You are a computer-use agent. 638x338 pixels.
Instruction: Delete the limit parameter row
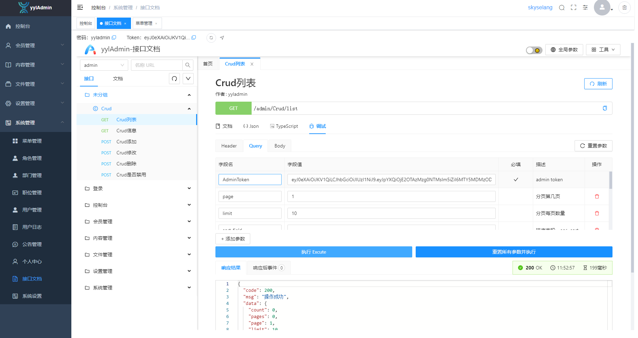tap(597, 213)
